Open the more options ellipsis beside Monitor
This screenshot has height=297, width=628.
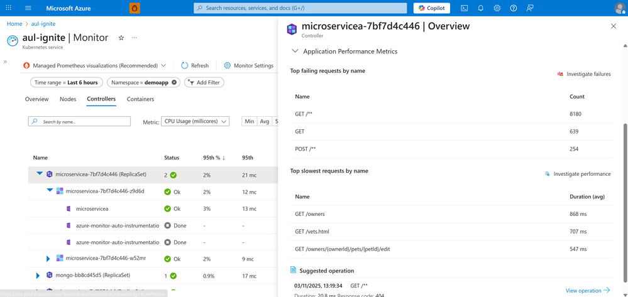click(135, 38)
